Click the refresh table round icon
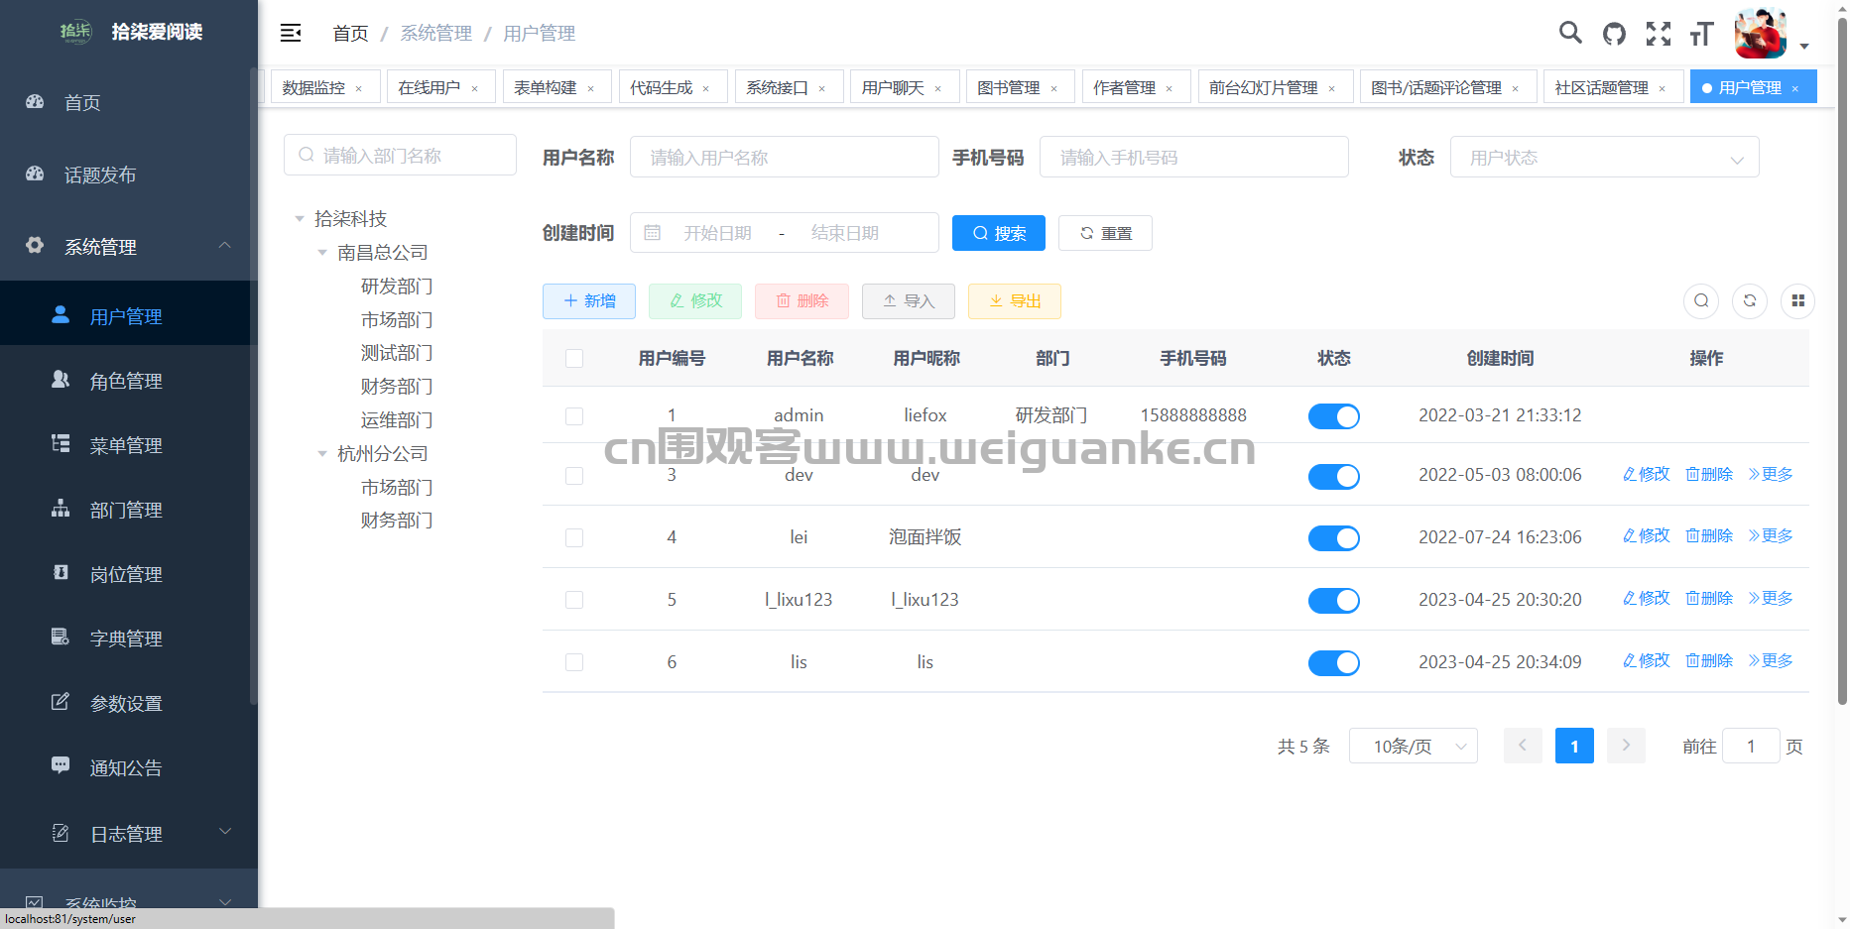Image resolution: width=1850 pixels, height=929 pixels. (1750, 300)
